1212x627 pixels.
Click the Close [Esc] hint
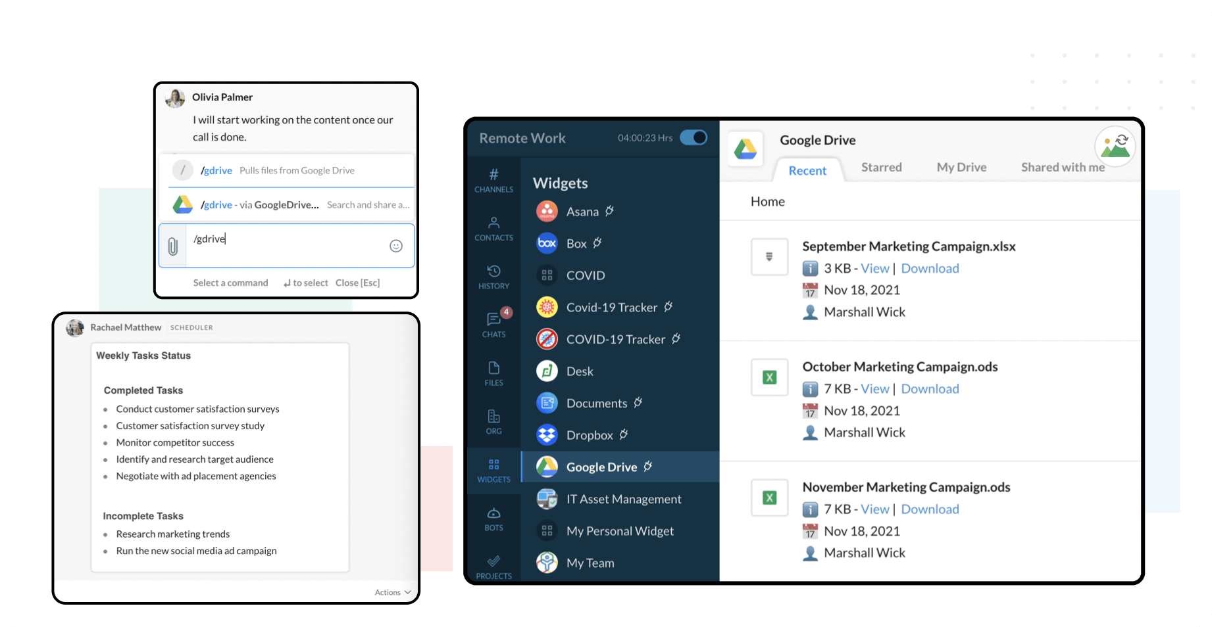point(357,283)
